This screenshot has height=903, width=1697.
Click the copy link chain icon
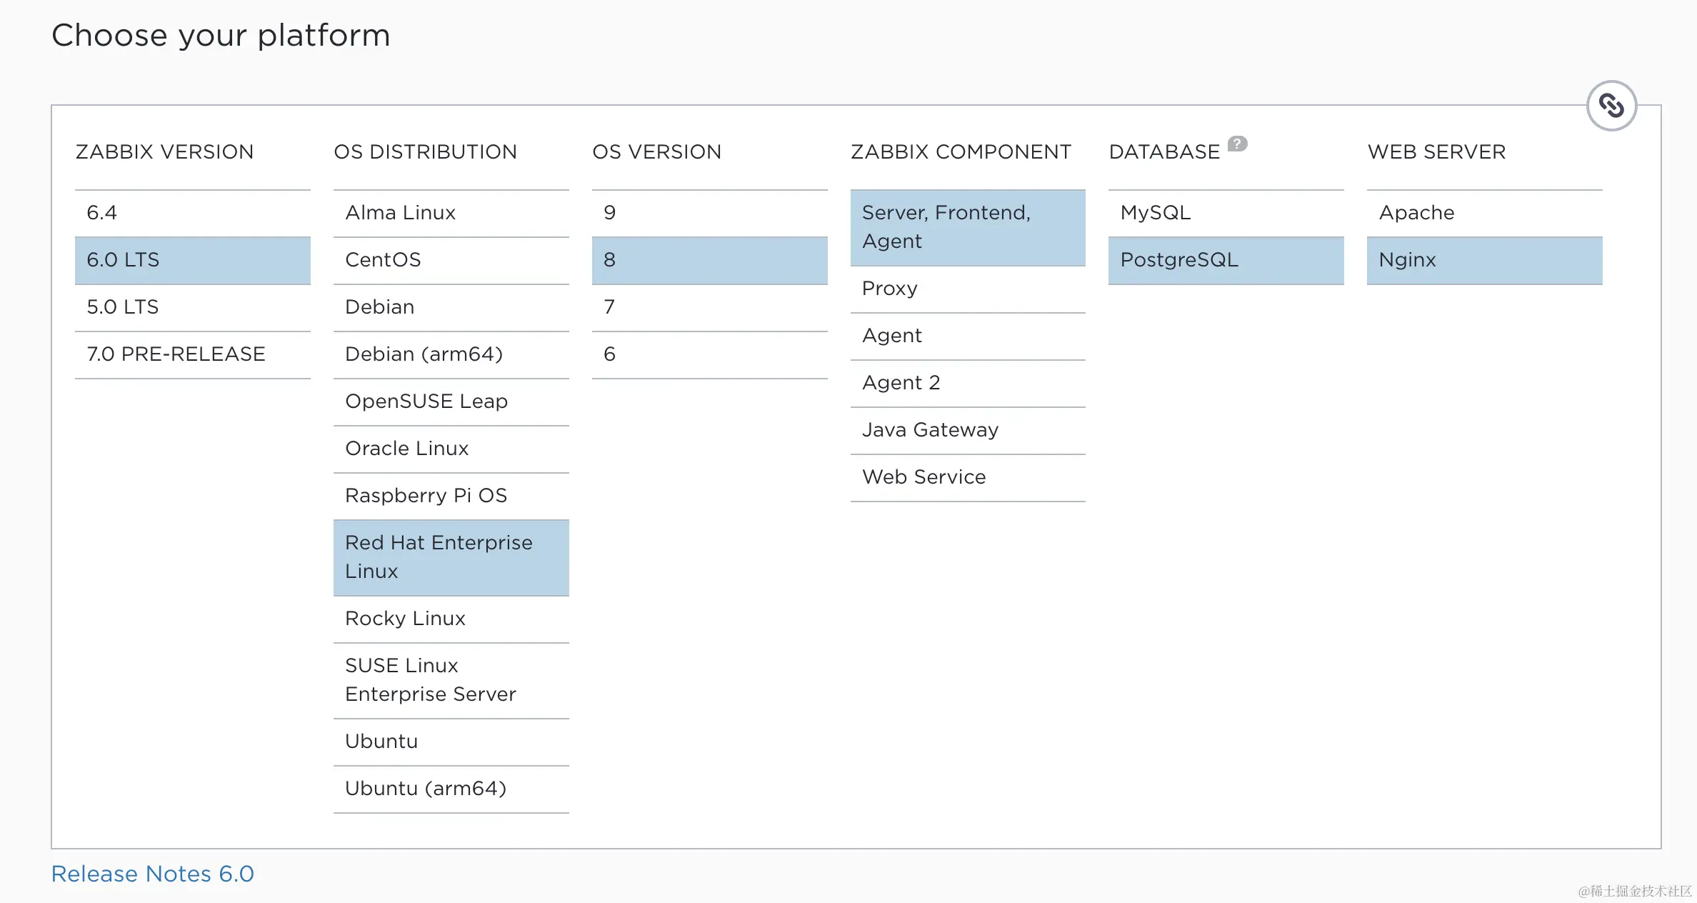[1611, 106]
